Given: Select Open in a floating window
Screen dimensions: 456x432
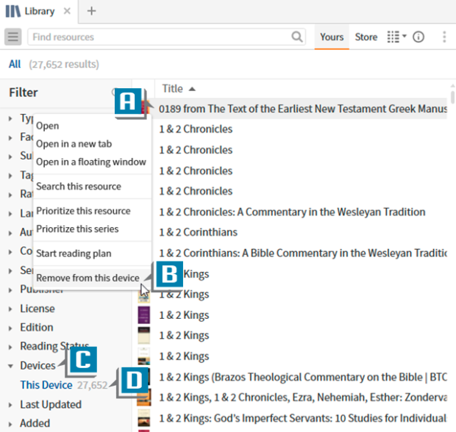Looking at the screenshot, I should [x=91, y=162].
